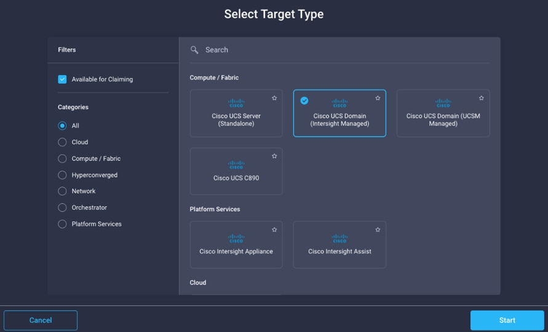The width and height of the screenshot is (548, 332).
Task: Select the Cisco Intersight Appliance card
Action: 236,245
